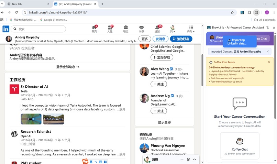Start a New Chat in BrewLink
The image size is (277, 164).
click(262, 39)
